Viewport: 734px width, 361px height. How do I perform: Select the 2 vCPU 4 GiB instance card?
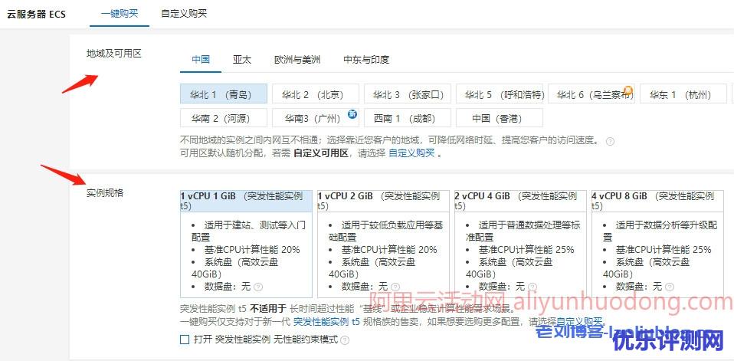pyautogui.click(x=520, y=244)
